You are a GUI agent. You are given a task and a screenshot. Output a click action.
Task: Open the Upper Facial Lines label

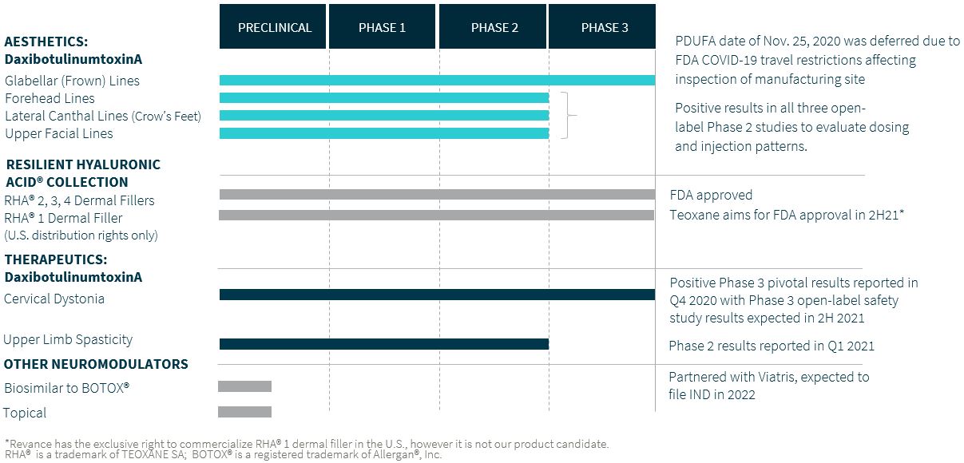59,133
